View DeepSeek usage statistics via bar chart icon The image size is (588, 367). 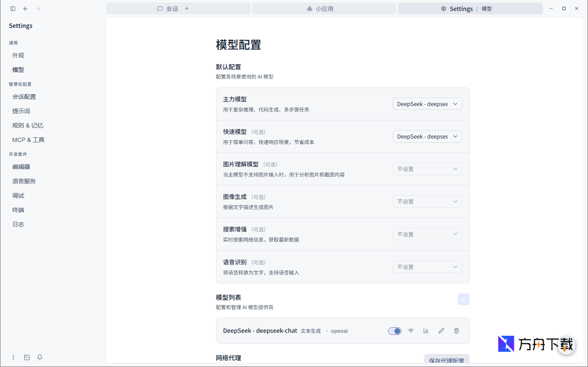(426, 331)
